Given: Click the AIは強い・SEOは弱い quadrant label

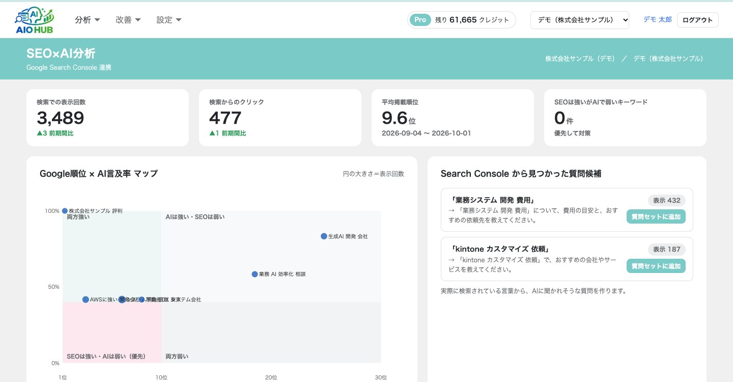Looking at the screenshot, I should pos(195,217).
